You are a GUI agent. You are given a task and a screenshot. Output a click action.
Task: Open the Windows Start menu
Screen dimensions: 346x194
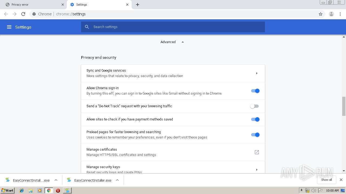7,190
